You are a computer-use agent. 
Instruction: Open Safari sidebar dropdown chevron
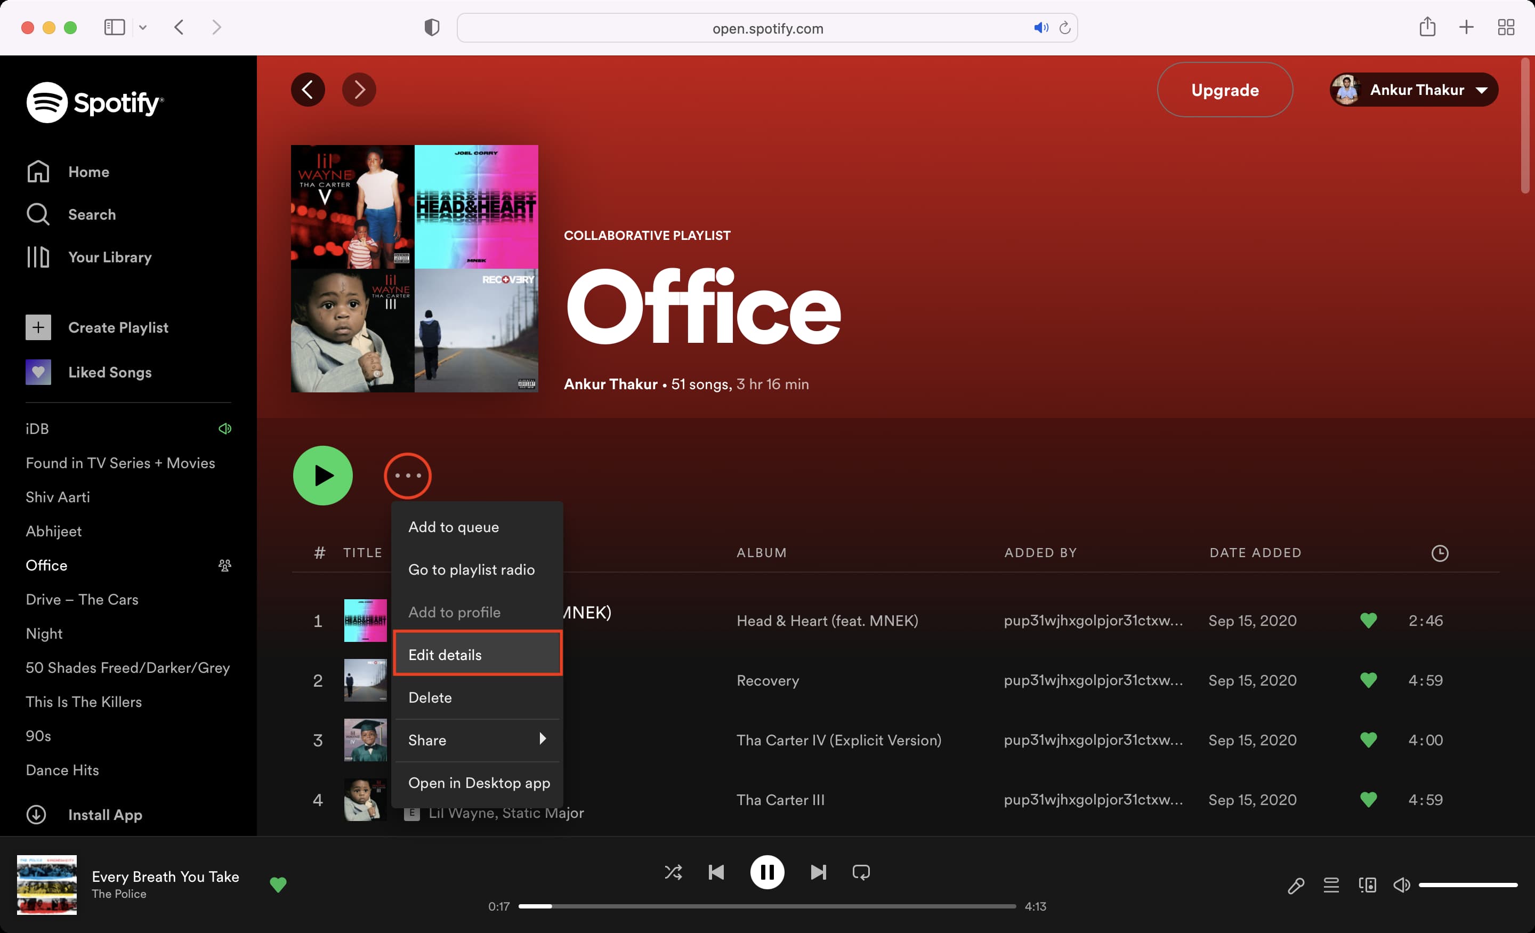click(143, 27)
